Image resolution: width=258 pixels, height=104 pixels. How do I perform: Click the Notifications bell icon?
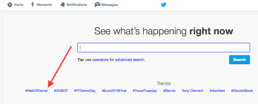pos(62,5)
